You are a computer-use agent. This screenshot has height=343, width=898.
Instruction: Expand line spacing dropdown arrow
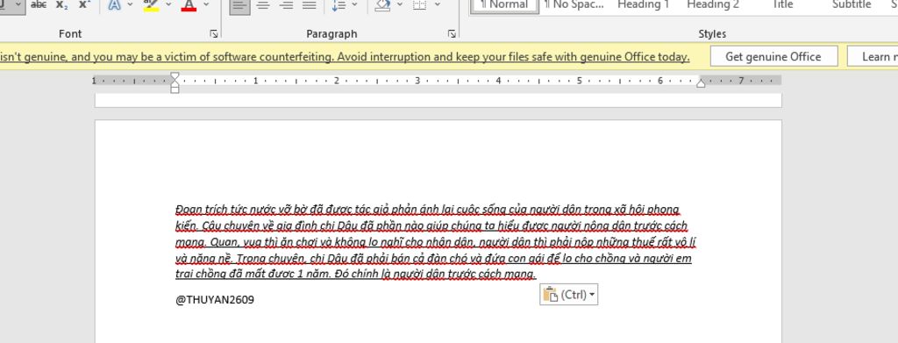[354, 4]
